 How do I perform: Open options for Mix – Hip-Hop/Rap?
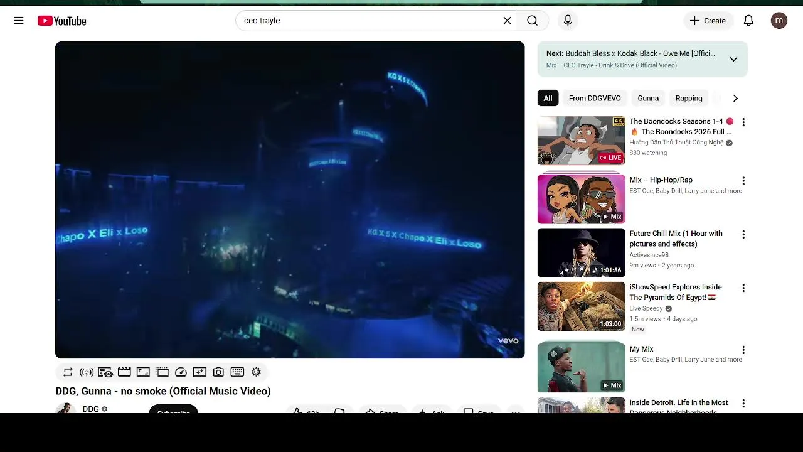[x=743, y=180]
